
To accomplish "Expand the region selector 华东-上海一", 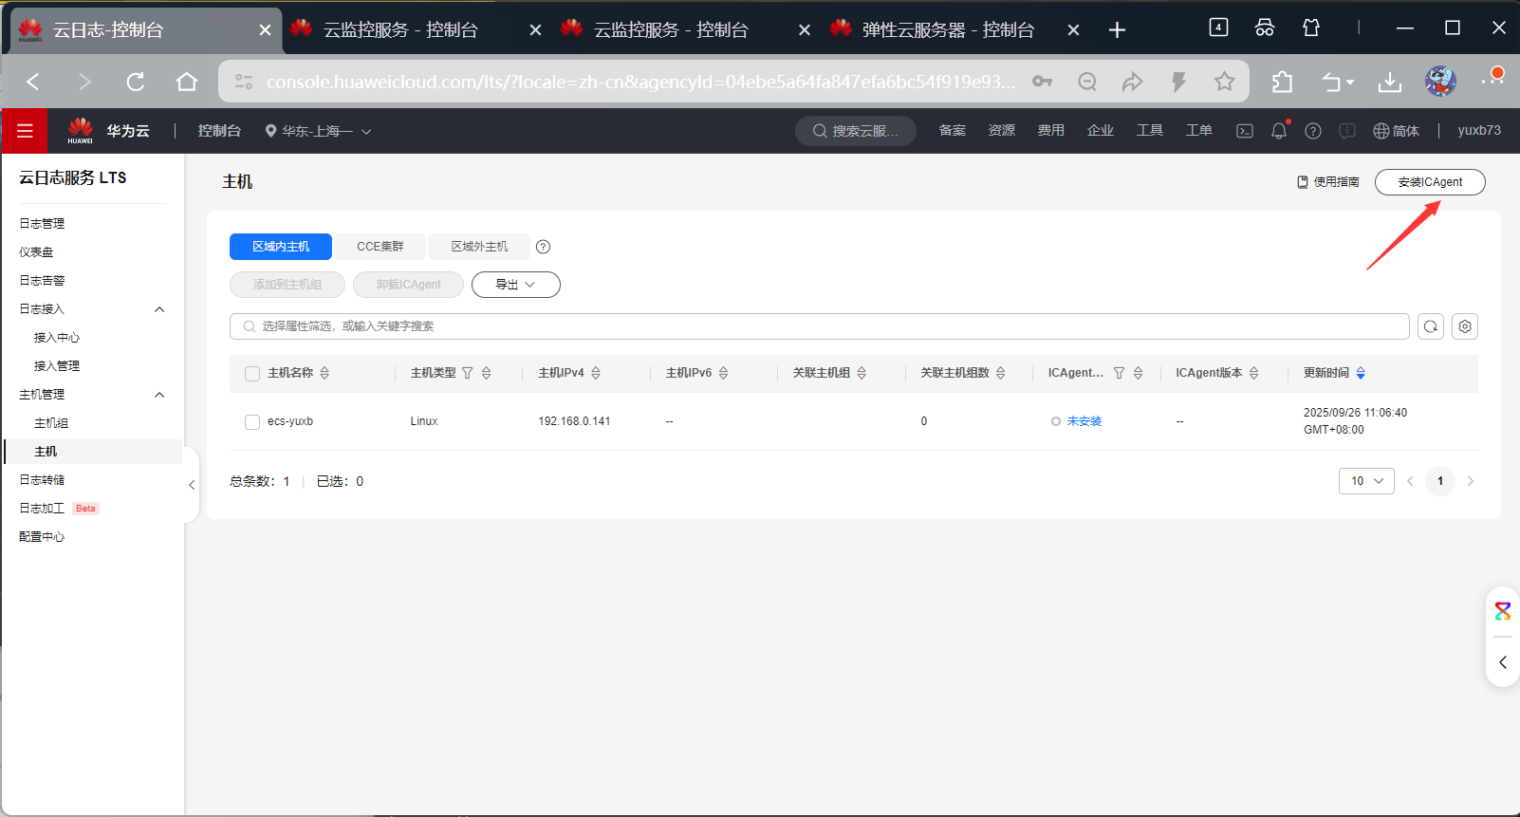I will tap(318, 131).
